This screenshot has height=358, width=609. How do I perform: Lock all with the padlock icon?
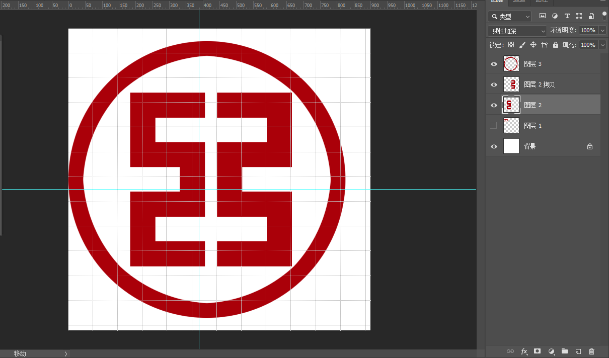(556, 45)
